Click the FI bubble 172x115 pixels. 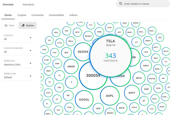point(59,76)
